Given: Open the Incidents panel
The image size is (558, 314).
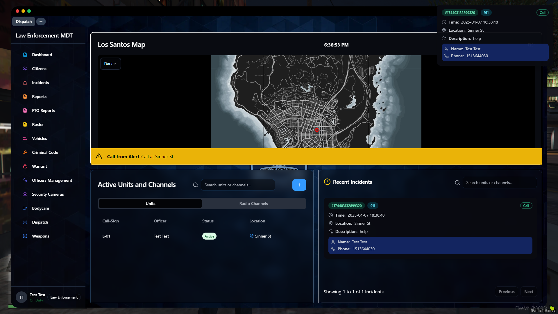Looking at the screenshot, I should tap(40, 83).
